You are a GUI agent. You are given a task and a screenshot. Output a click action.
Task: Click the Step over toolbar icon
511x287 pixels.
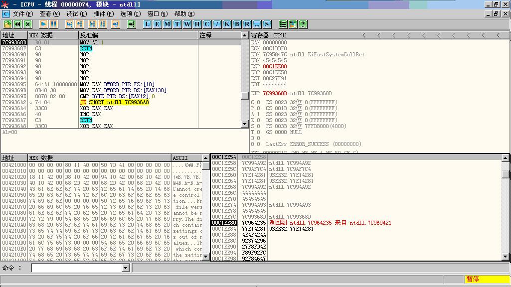tap(80, 24)
